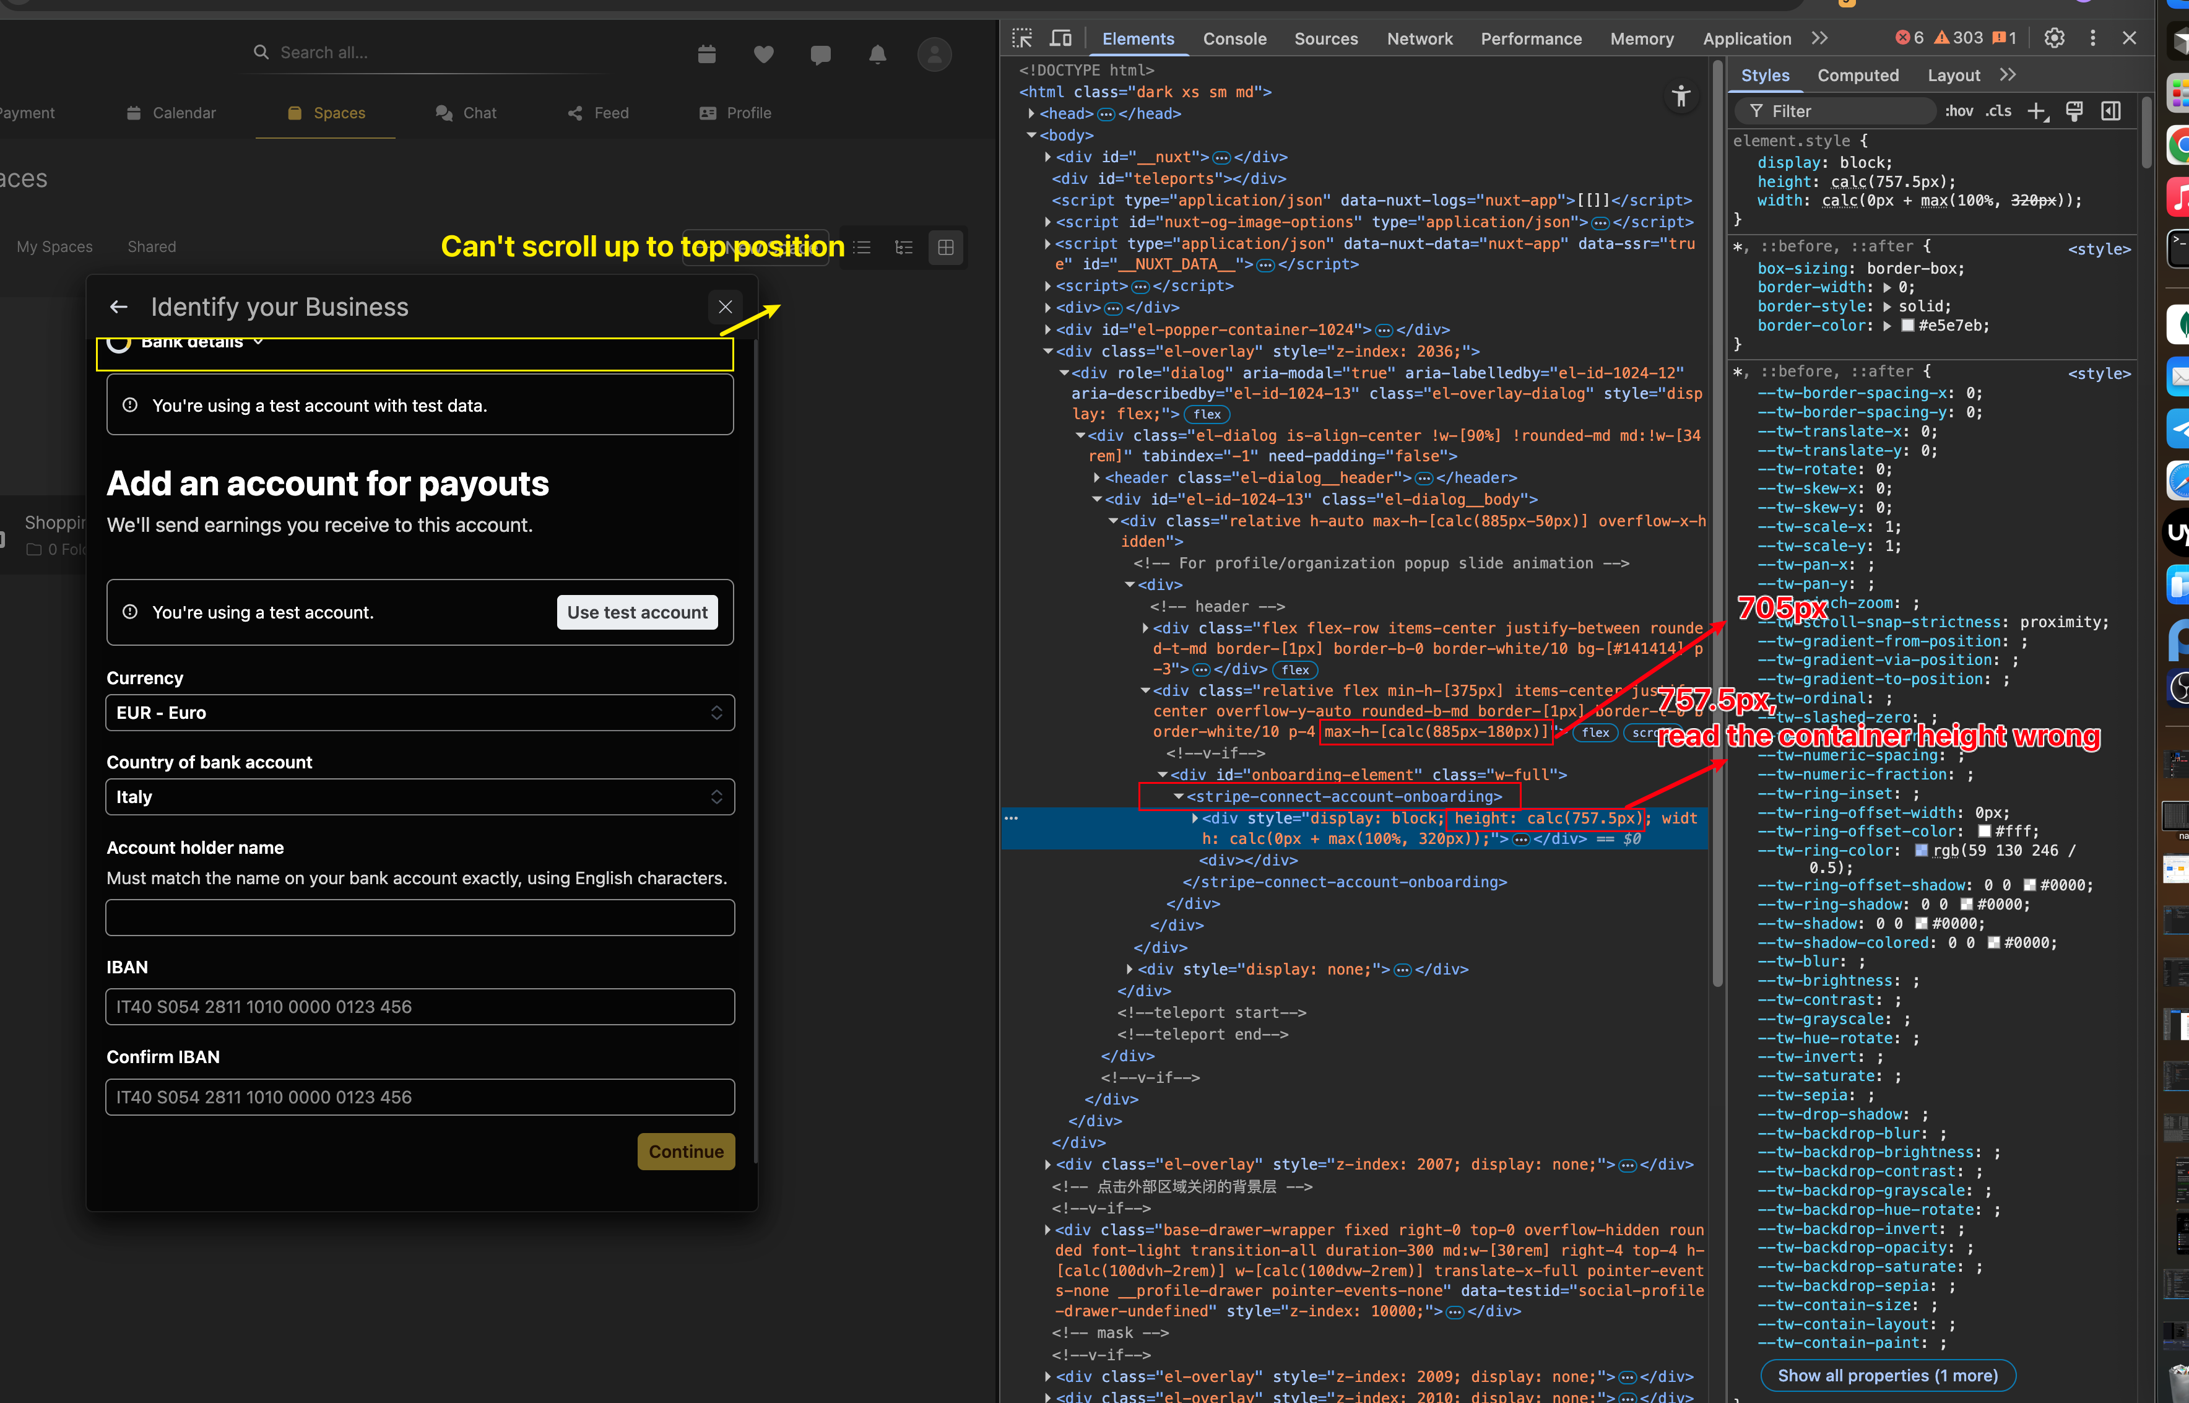Switch to the Console tab
2189x1403 pixels.
(x=1234, y=38)
